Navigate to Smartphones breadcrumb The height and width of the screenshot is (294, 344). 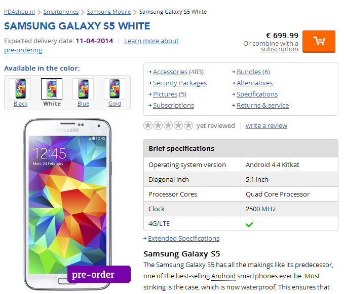pyautogui.click(x=61, y=12)
